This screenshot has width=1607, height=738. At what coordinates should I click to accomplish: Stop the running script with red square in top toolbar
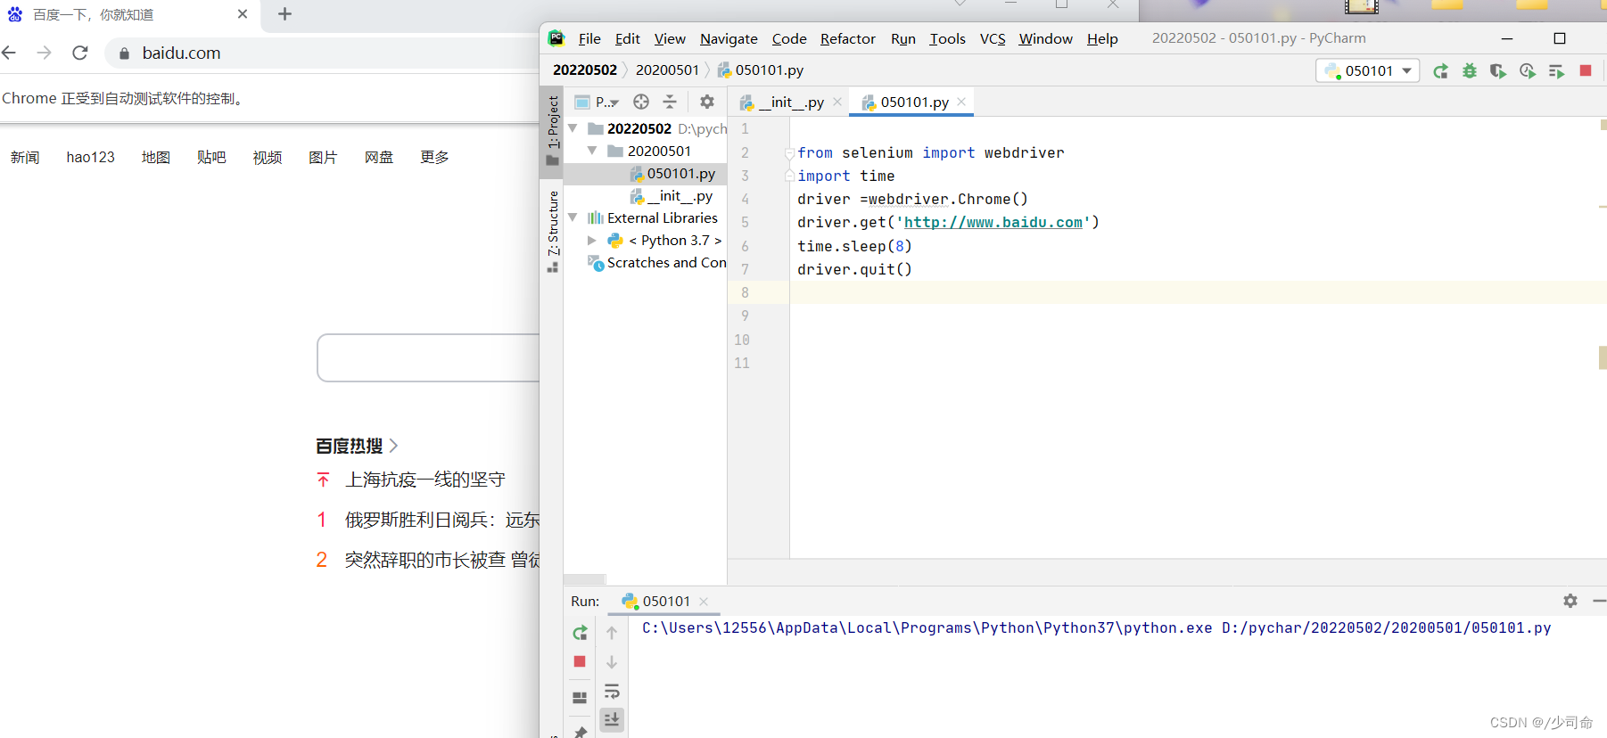point(1586,70)
